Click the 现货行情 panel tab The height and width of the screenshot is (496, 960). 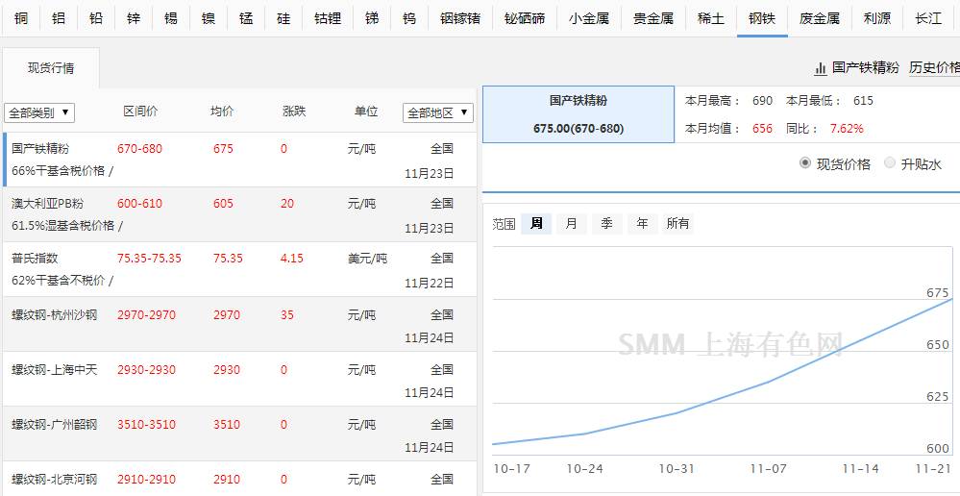pos(51,68)
